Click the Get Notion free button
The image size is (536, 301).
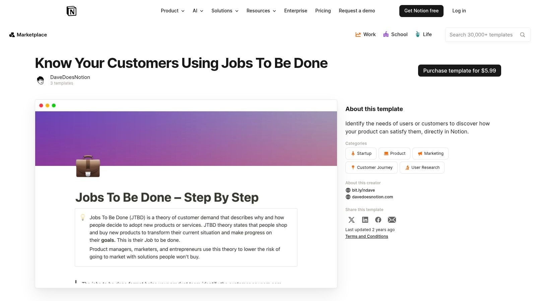click(421, 11)
